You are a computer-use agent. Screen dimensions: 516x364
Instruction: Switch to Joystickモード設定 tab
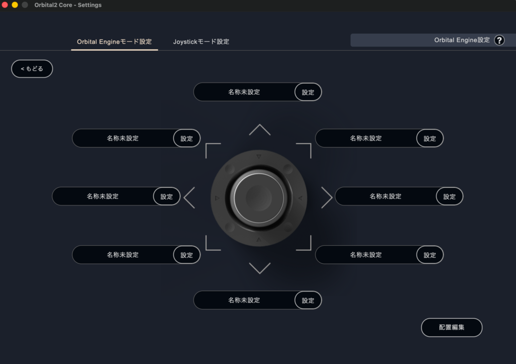coord(201,42)
